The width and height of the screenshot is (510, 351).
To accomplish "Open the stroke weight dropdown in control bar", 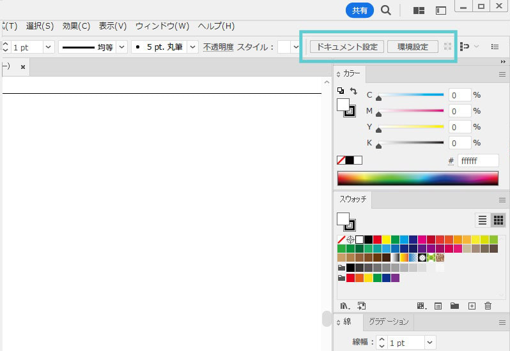I will click(48, 47).
